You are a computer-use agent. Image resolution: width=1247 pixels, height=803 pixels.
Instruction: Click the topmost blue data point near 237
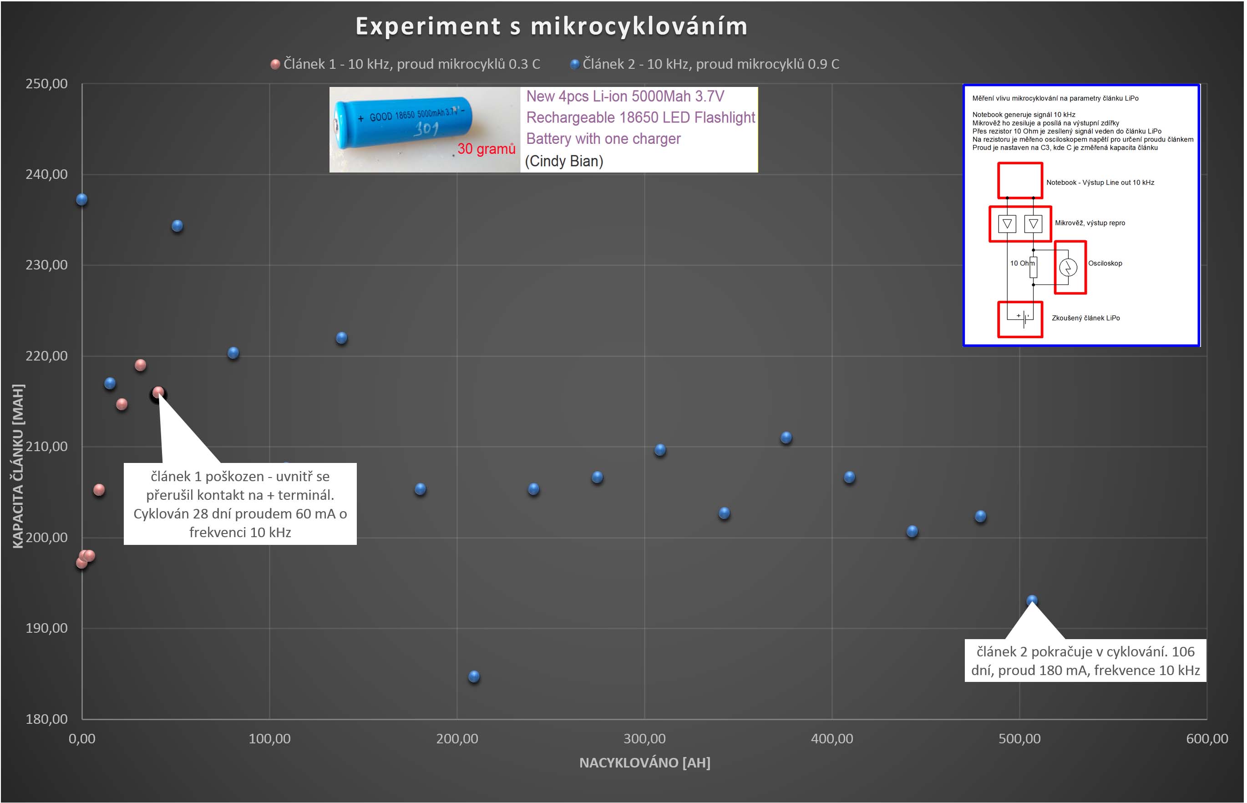(x=82, y=199)
